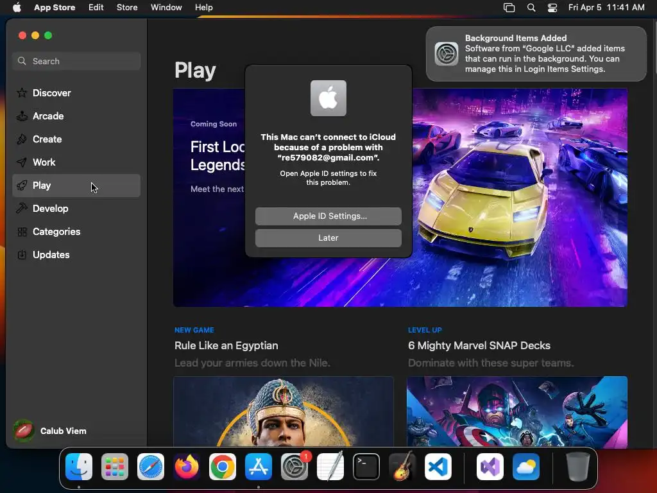Click the Coming Soon label
The image size is (657, 493).
pyautogui.click(x=214, y=124)
